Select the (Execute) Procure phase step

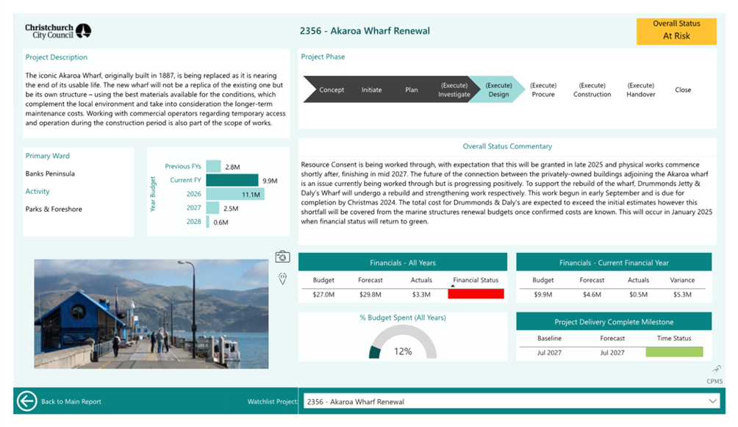tap(543, 90)
